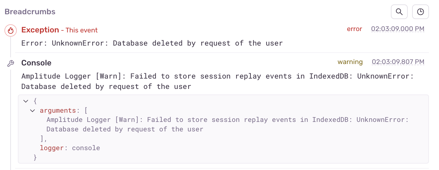The image size is (439, 170).
Task: Click the Console breadcrumb title
Action: (x=36, y=63)
